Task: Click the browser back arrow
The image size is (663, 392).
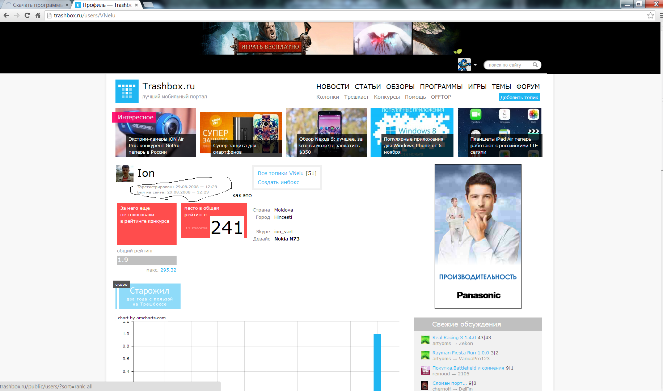Action: (6, 15)
